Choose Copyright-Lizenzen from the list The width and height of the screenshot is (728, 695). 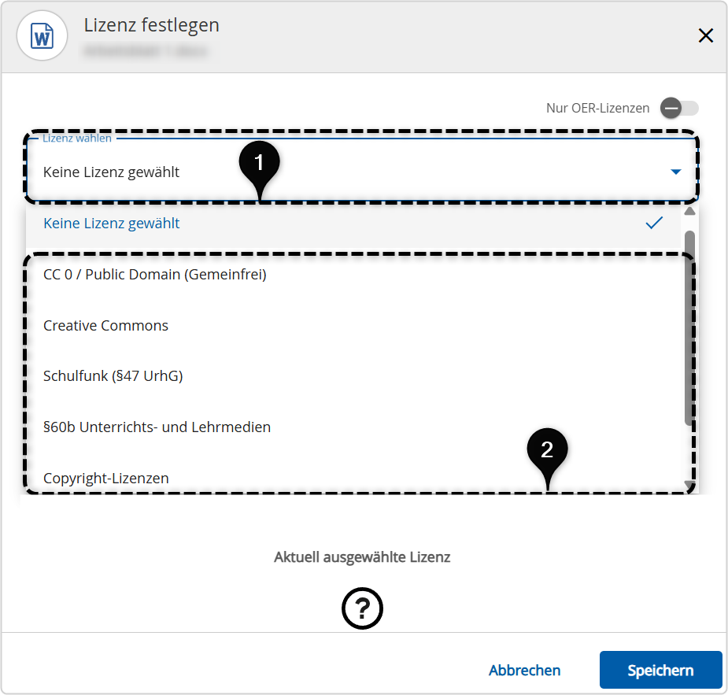106,478
